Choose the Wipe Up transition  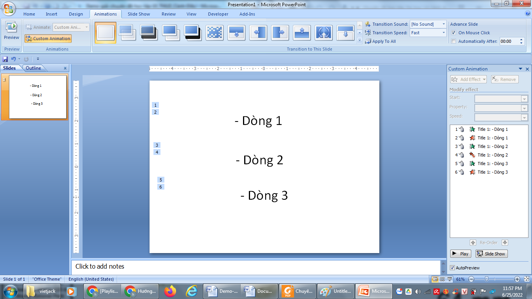click(x=302, y=33)
